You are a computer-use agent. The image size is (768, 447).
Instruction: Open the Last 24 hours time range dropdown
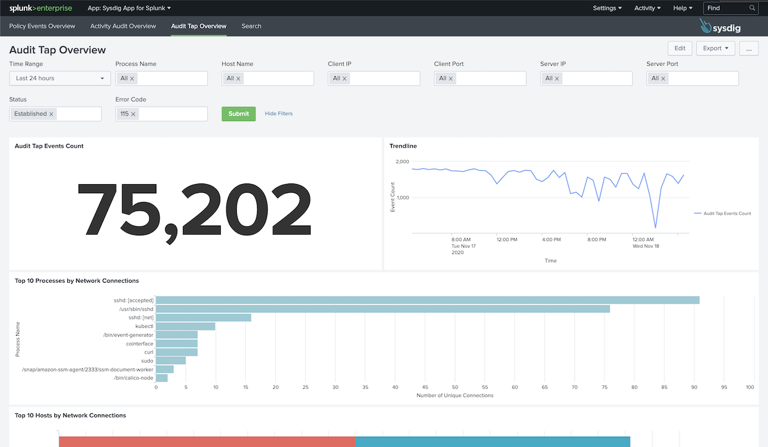(60, 78)
